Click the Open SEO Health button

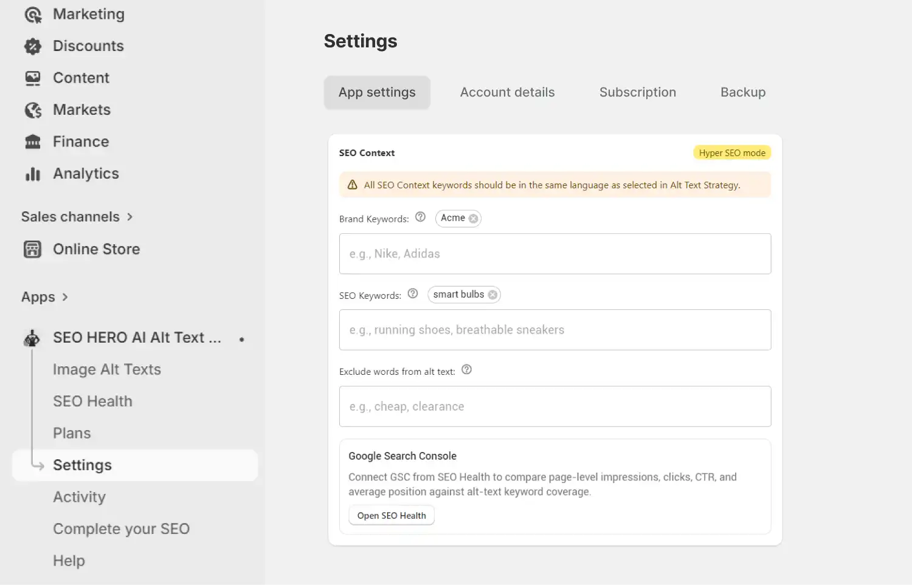(x=392, y=516)
